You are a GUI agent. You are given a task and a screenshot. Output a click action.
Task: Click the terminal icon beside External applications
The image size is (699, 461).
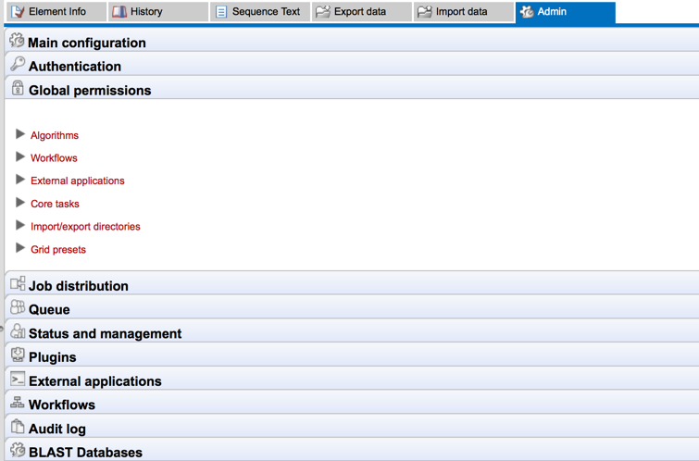17,380
